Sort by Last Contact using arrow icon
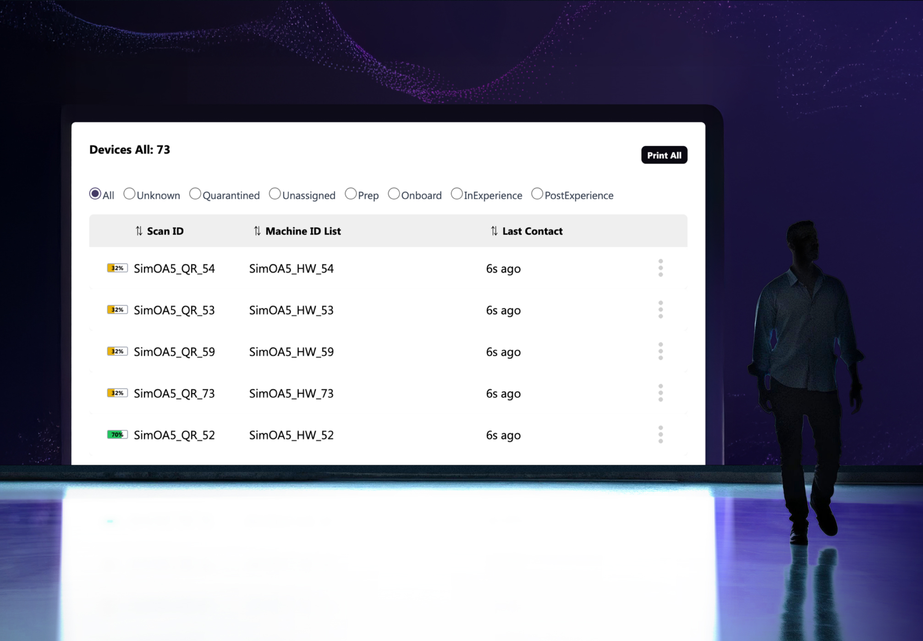 494,231
